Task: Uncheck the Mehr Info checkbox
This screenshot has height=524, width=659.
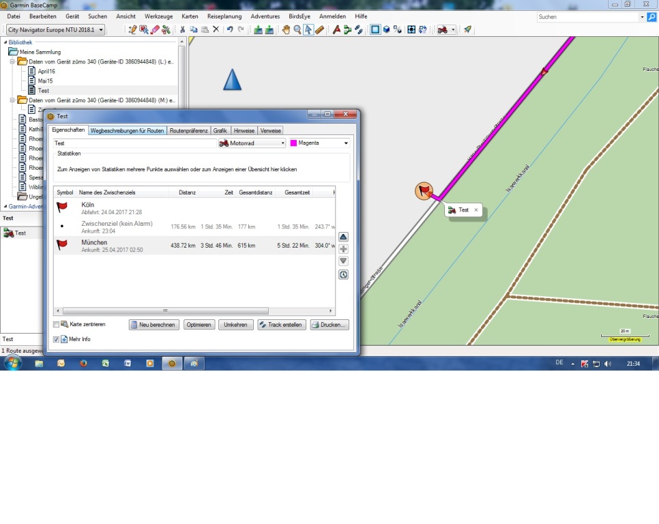Action: (x=57, y=339)
